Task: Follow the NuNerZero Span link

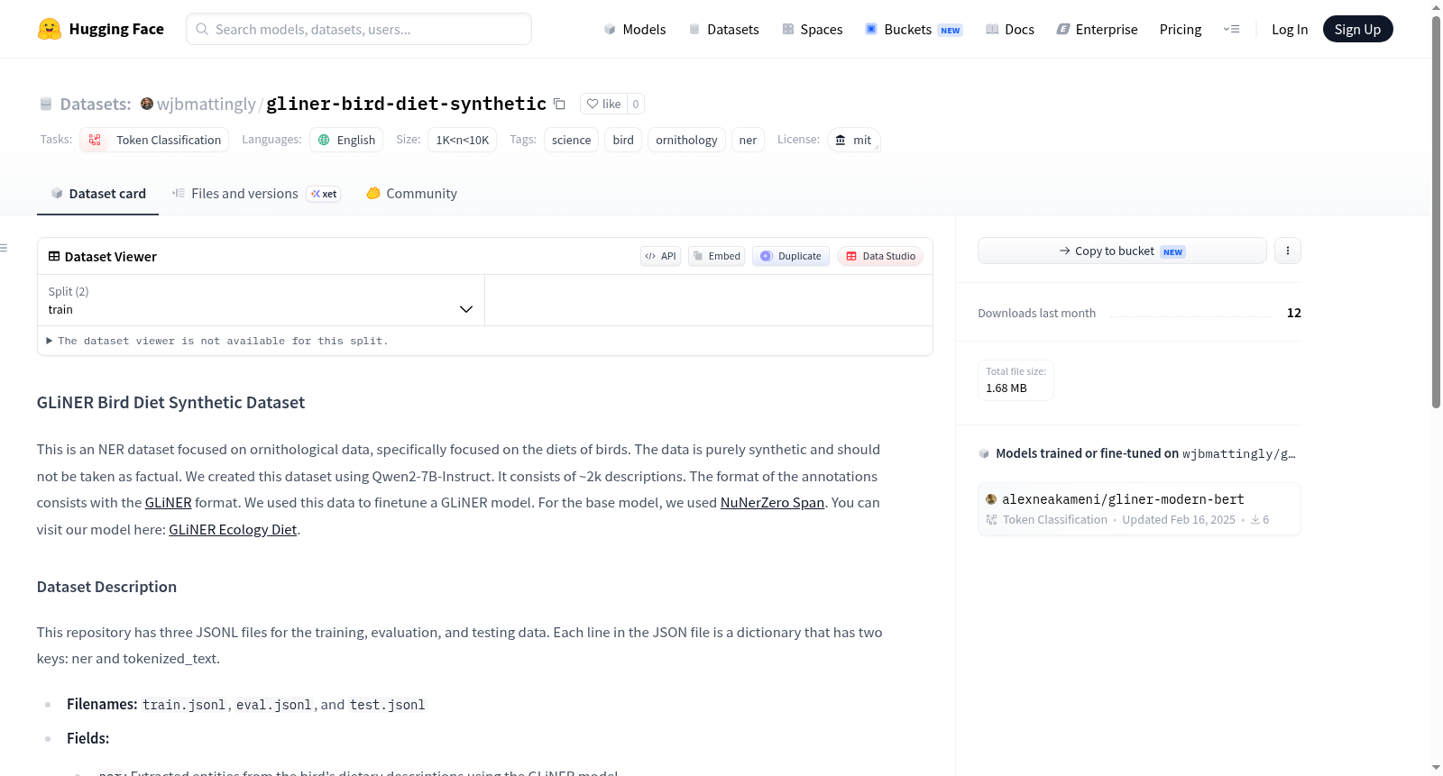Action: coord(772,503)
